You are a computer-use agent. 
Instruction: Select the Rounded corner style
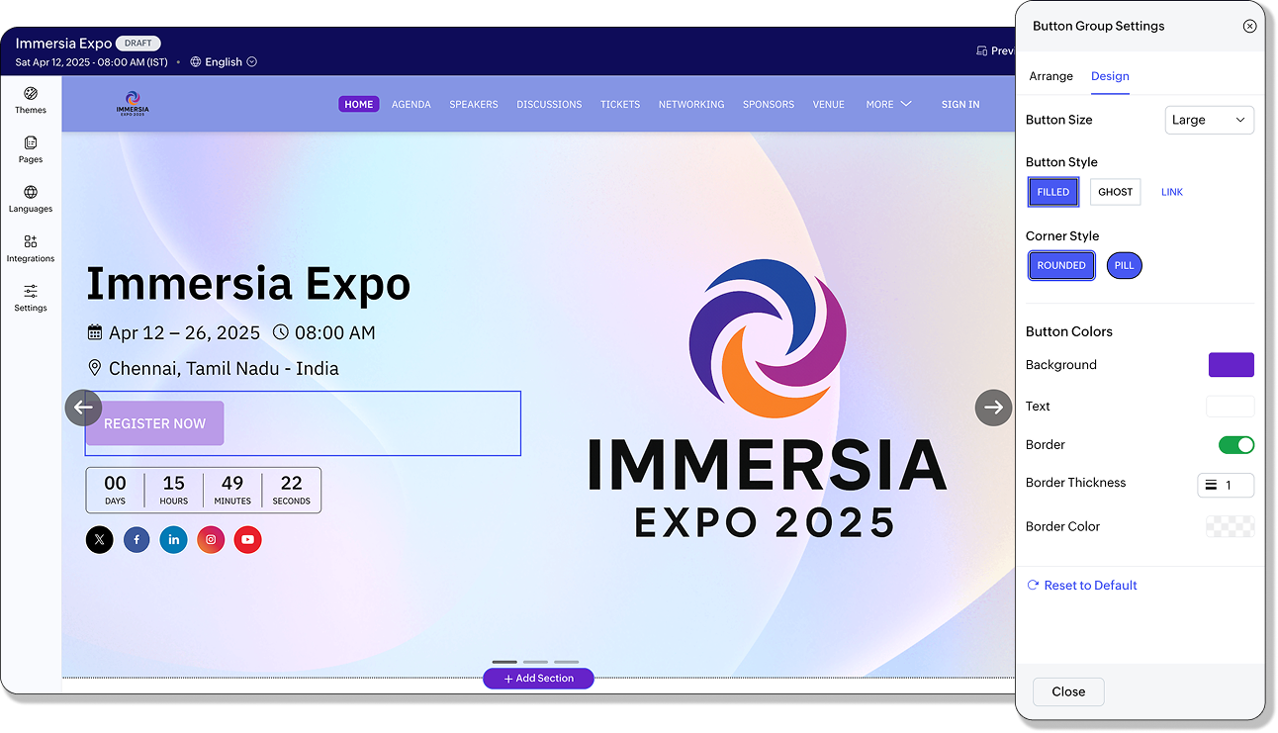tap(1061, 265)
